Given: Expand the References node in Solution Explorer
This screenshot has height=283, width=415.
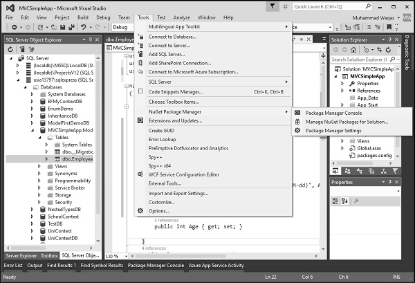Looking at the screenshot, I should [342, 91].
